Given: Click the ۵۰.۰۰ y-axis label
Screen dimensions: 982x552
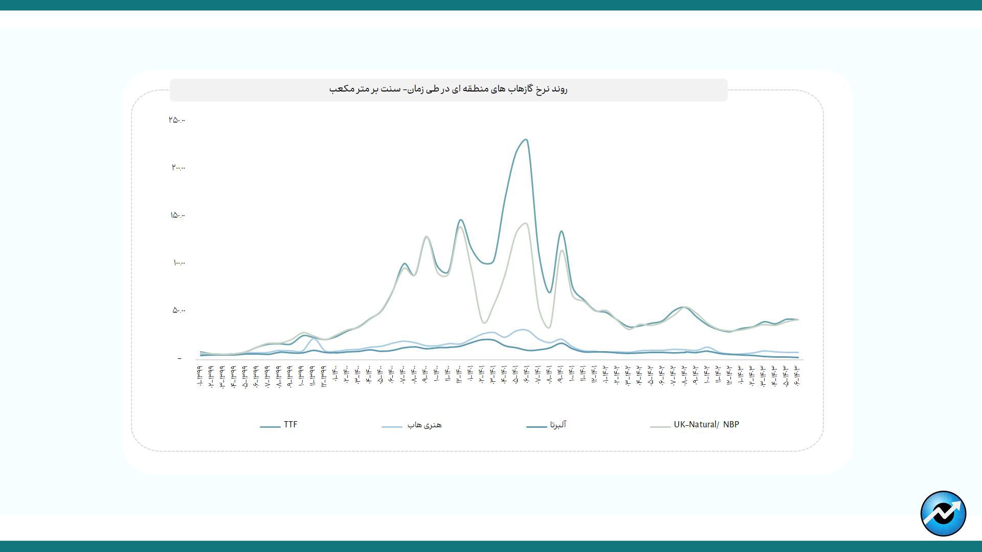Looking at the screenshot, I should (x=178, y=310).
